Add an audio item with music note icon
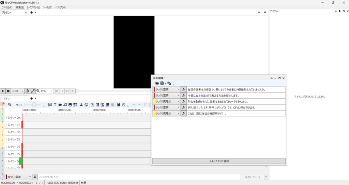 [65, 105]
